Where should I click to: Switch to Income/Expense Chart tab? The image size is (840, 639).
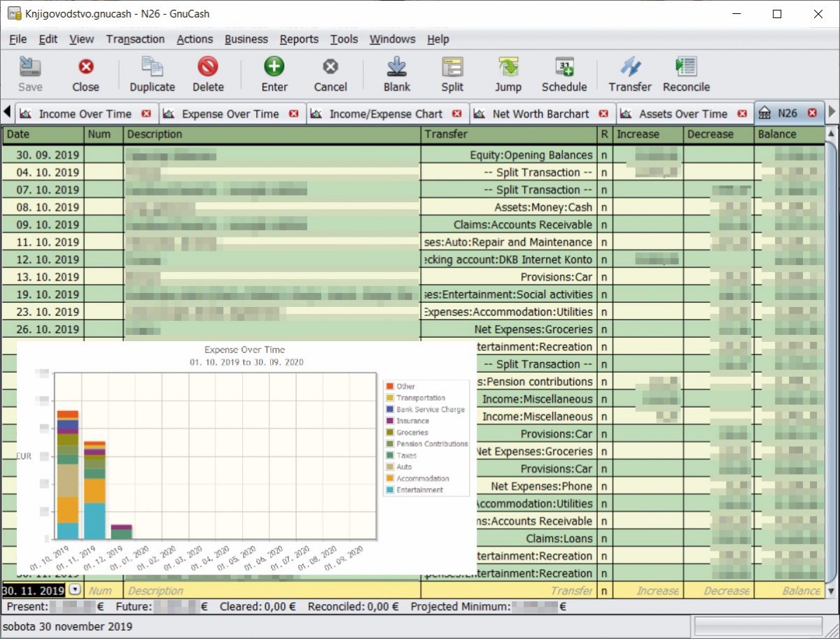click(386, 114)
